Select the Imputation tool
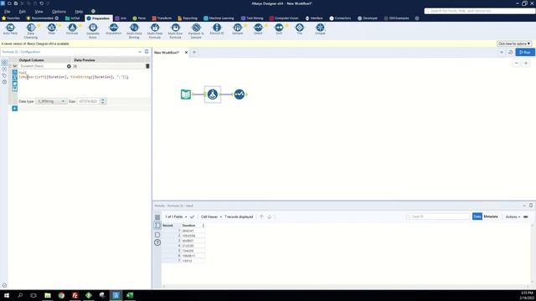 (114, 29)
